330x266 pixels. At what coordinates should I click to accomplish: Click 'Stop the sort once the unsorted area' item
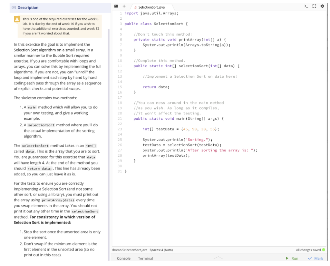click(x=62, y=234)
